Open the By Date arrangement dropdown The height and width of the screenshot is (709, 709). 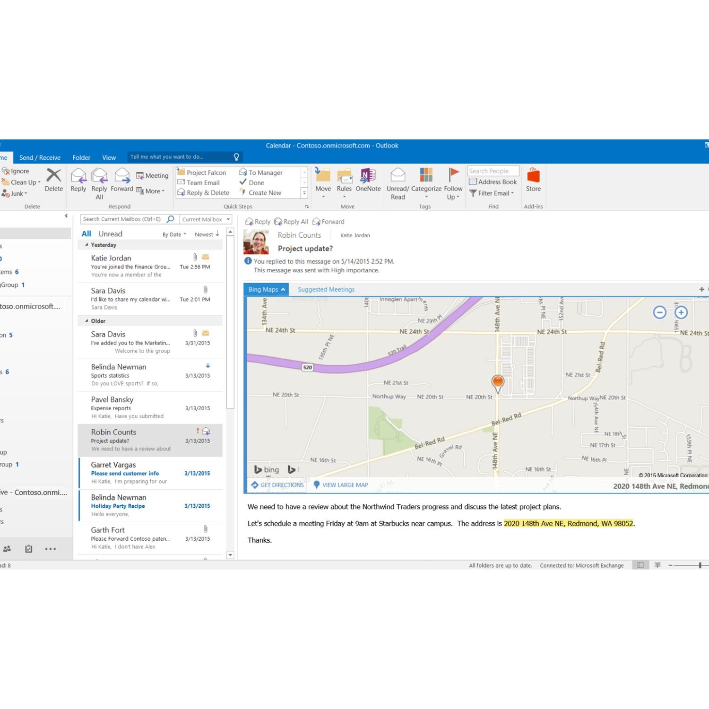174,234
